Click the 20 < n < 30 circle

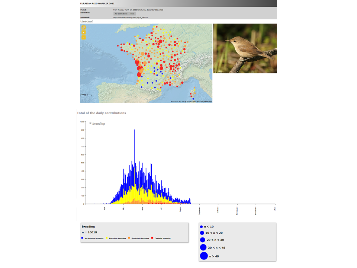point(202,240)
